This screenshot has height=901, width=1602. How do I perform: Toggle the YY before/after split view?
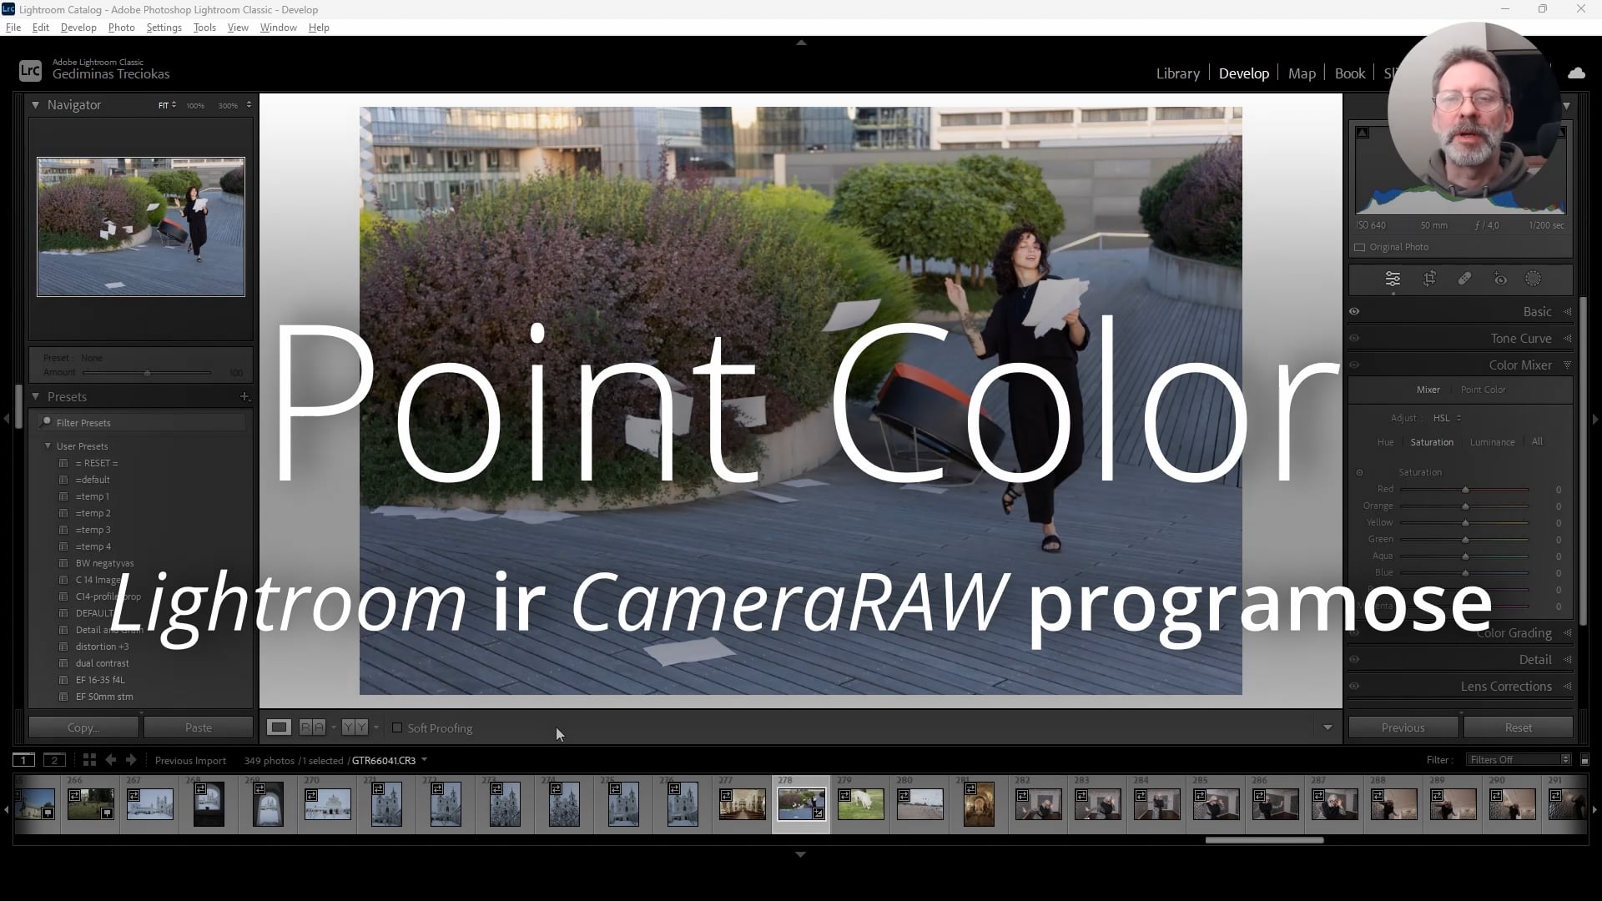tap(355, 727)
